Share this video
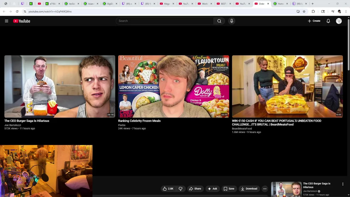 (x=195, y=189)
